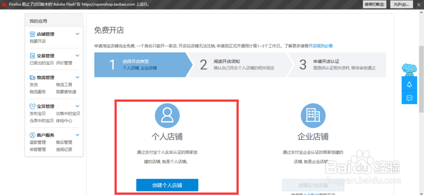424x195 pixels.
Task: Open 出售中的宝贝 link
Action: pyautogui.click(x=68, y=113)
